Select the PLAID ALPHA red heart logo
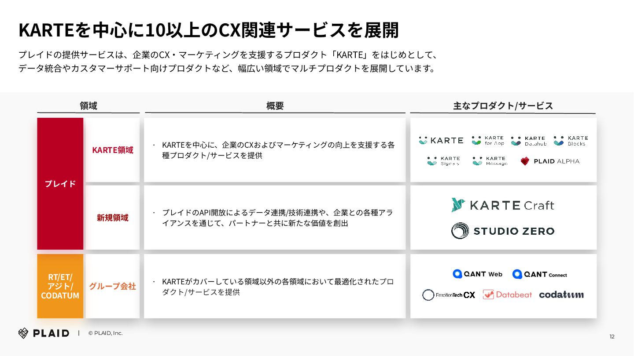 525,161
